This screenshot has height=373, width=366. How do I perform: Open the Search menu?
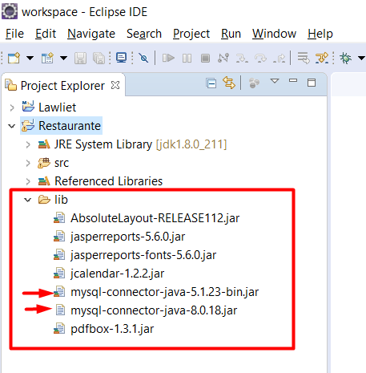tap(144, 34)
